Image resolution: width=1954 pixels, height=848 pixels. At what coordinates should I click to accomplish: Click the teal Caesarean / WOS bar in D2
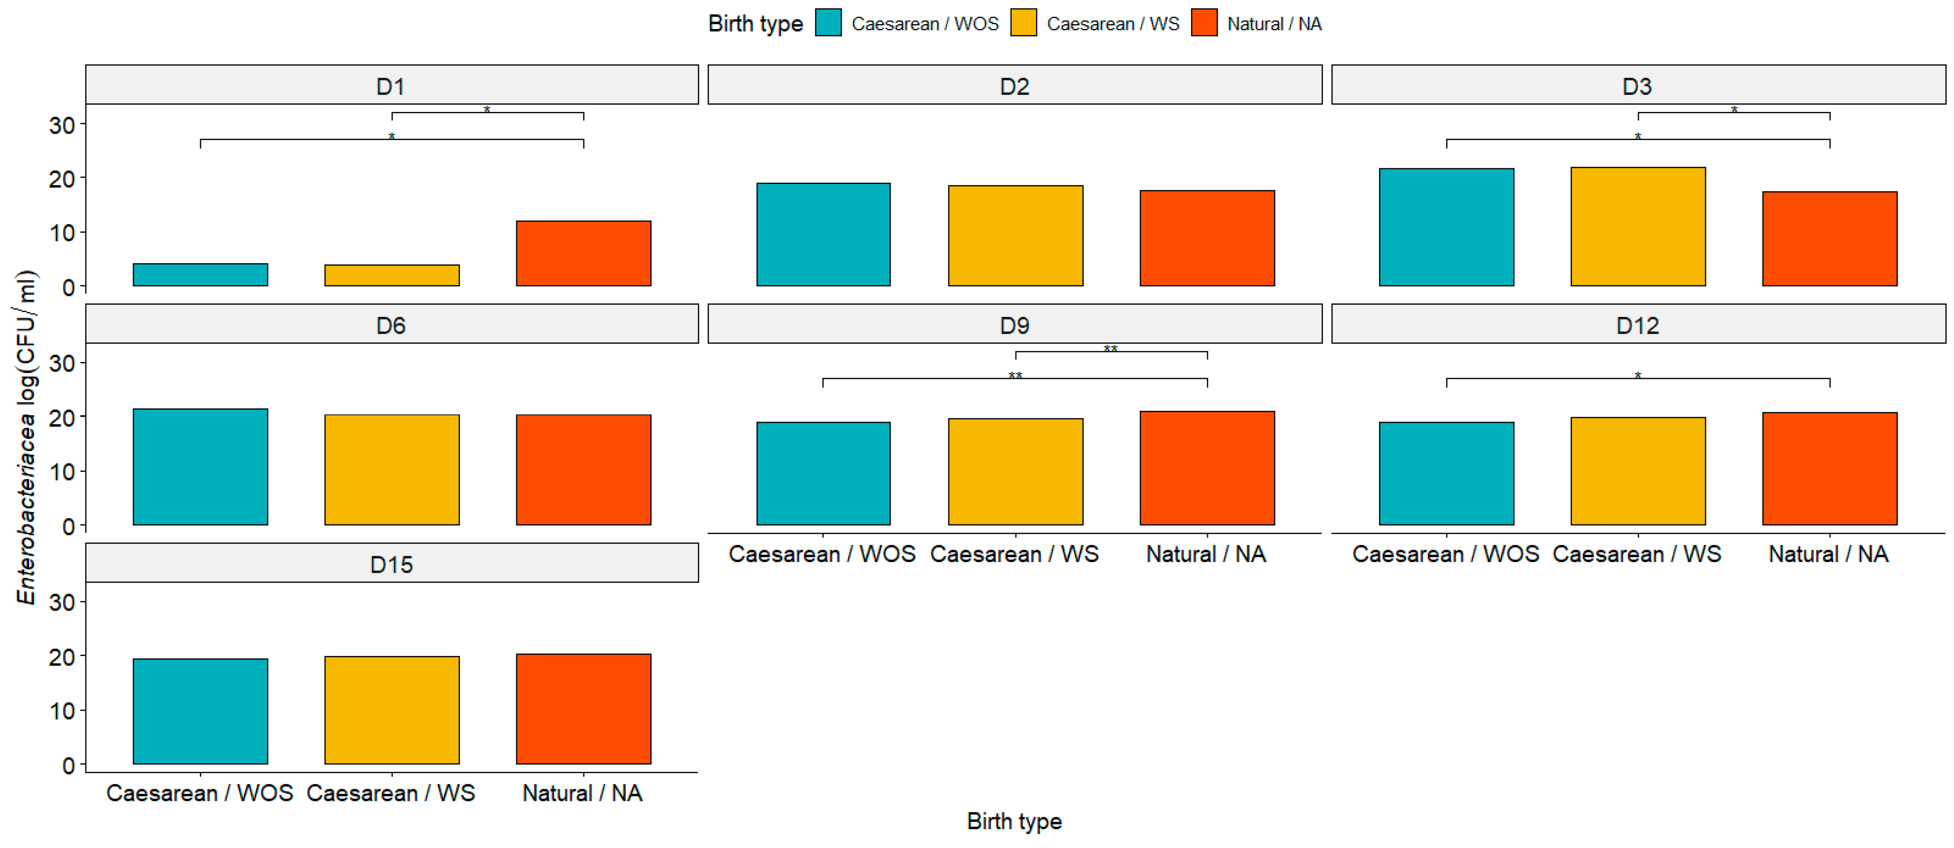(x=823, y=234)
